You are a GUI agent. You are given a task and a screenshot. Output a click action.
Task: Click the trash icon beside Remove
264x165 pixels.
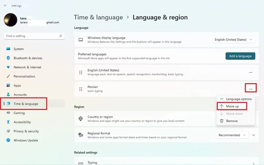221,121
